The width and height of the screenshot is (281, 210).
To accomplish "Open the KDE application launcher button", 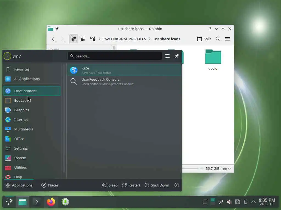I will [x=9, y=202].
